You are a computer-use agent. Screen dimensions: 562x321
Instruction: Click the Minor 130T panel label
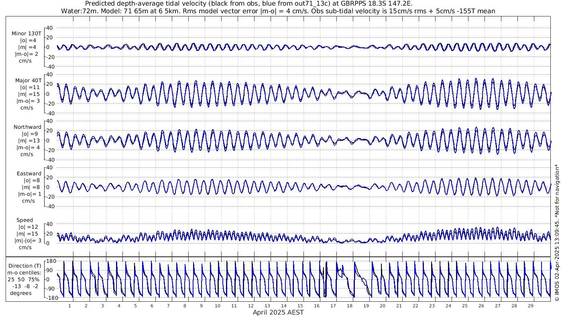coord(26,34)
